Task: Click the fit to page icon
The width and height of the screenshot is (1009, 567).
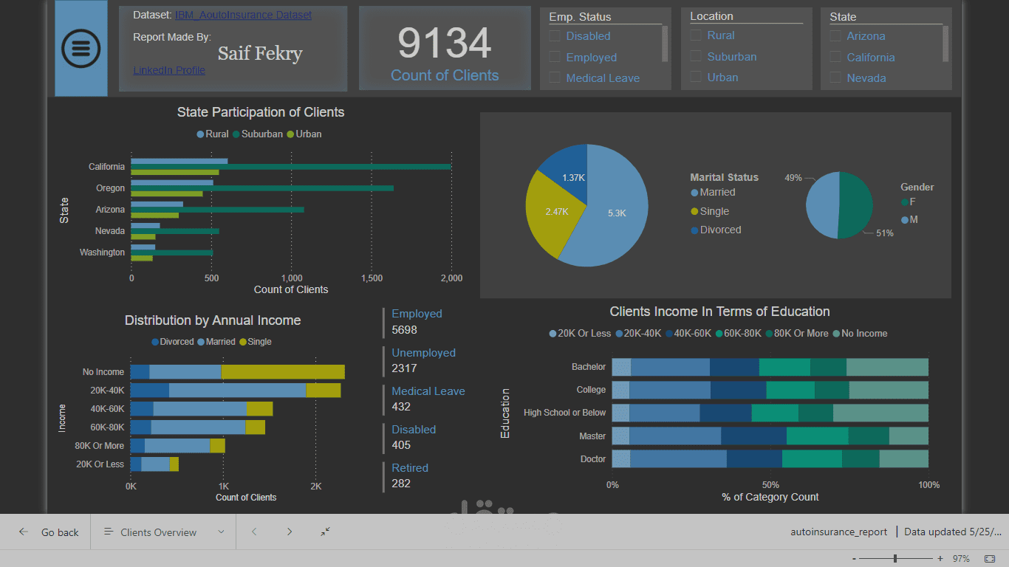Action: tap(990, 559)
